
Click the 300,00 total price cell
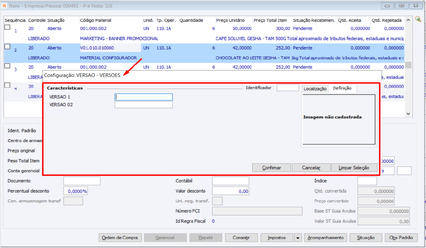(x=282, y=29)
